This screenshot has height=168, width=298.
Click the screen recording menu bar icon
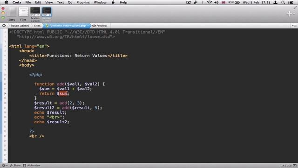[189, 2]
